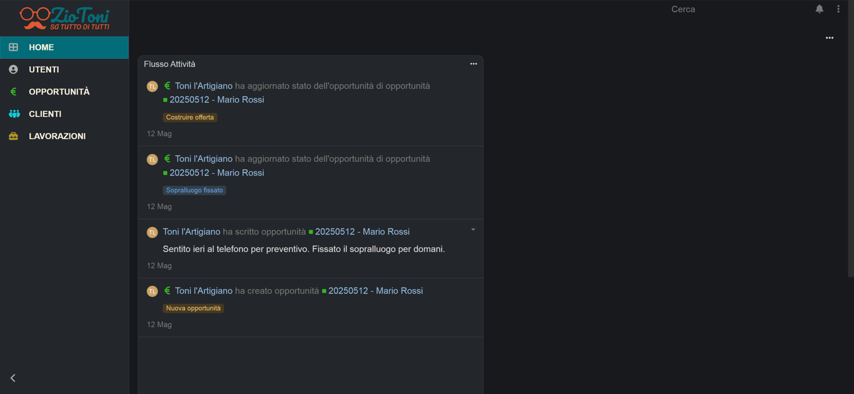The height and width of the screenshot is (394, 854).
Task: Click the notifications bell icon
Action: 819,9
